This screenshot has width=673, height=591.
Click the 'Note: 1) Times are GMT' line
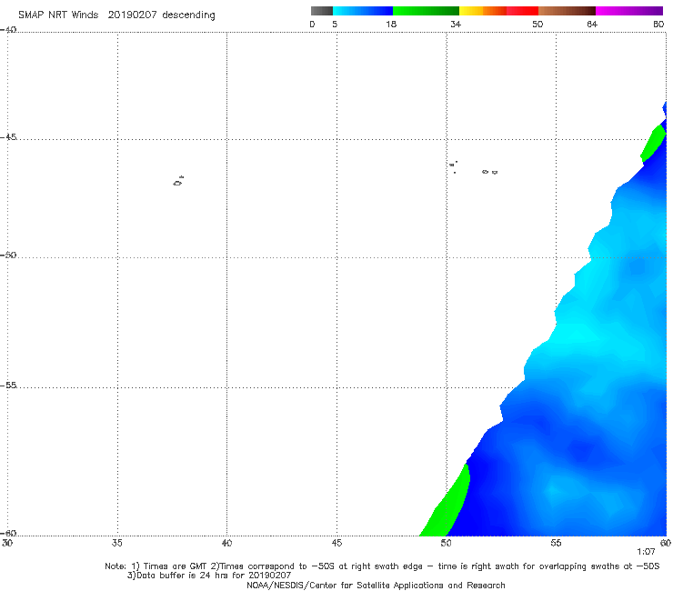point(382,566)
